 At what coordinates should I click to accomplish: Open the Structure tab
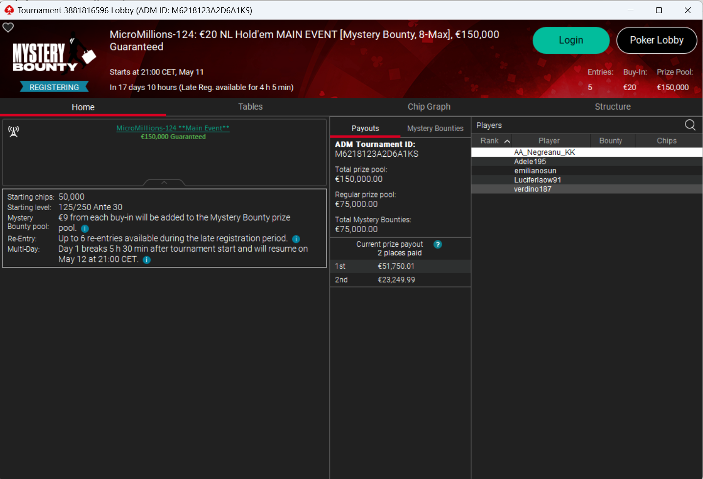pos(612,107)
